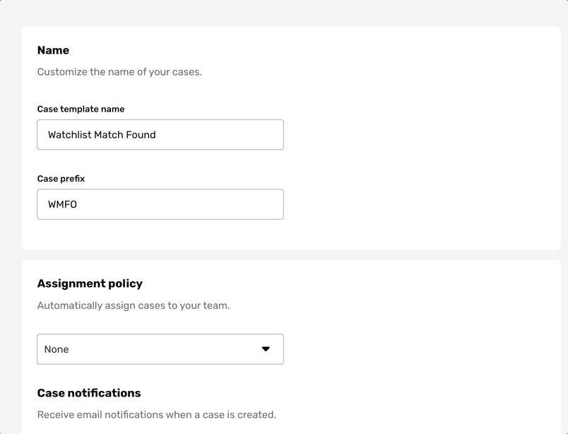Click the "Name" section heading
The image size is (568, 434).
pos(53,50)
